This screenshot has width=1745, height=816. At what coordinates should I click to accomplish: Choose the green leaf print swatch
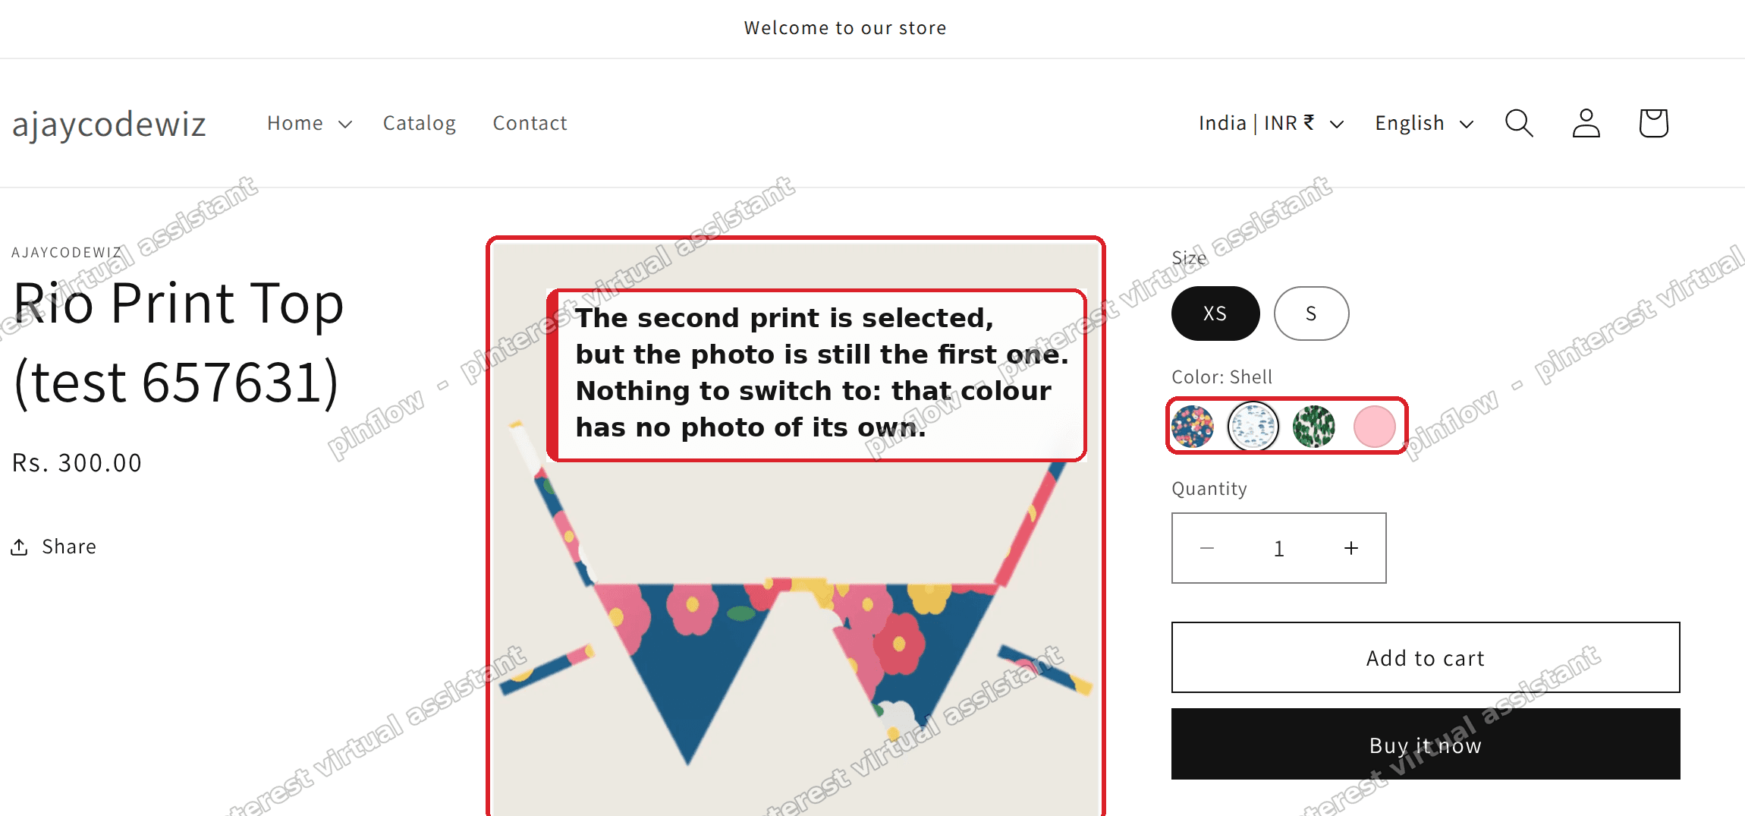[x=1313, y=426]
